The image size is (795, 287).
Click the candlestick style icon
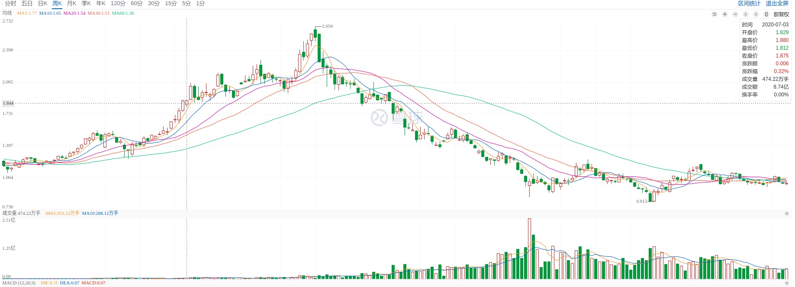(x=766, y=14)
